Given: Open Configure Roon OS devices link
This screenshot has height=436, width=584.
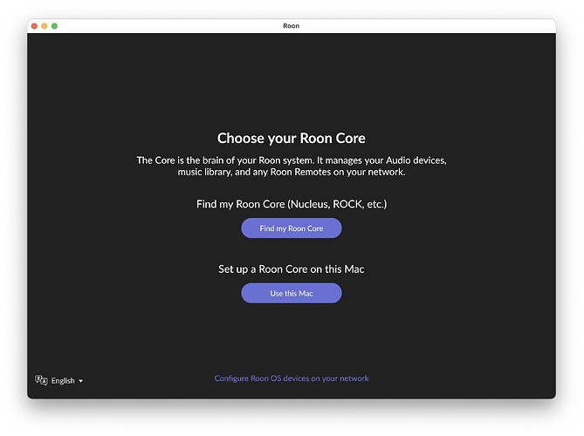Looking at the screenshot, I should point(291,378).
